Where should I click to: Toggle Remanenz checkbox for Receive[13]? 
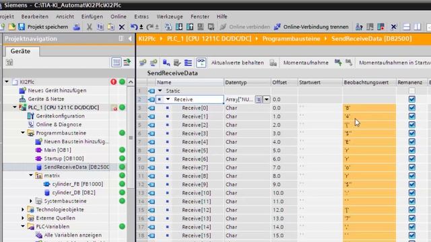tap(411, 218)
